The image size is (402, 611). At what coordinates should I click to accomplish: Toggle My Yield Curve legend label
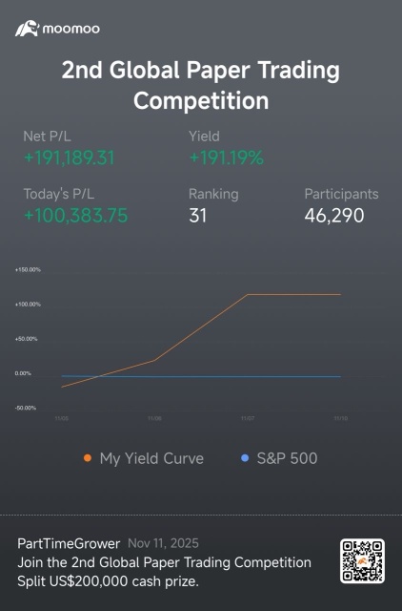click(151, 458)
